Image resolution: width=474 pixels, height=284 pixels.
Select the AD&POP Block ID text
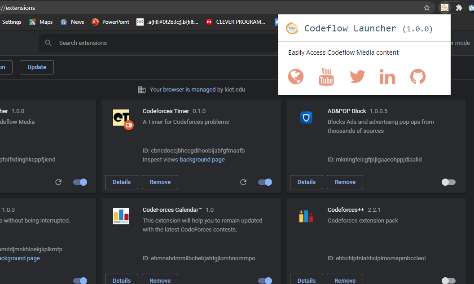coord(374,160)
